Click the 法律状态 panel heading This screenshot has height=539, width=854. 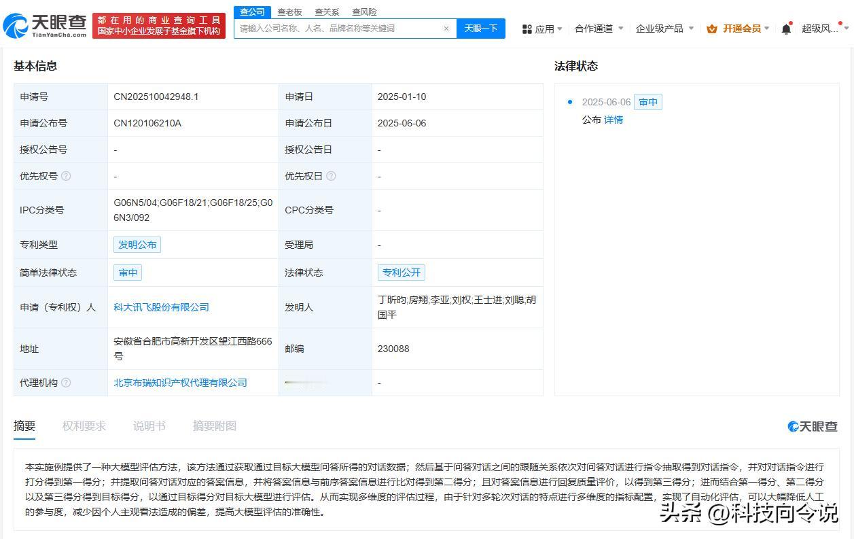pyautogui.click(x=576, y=66)
